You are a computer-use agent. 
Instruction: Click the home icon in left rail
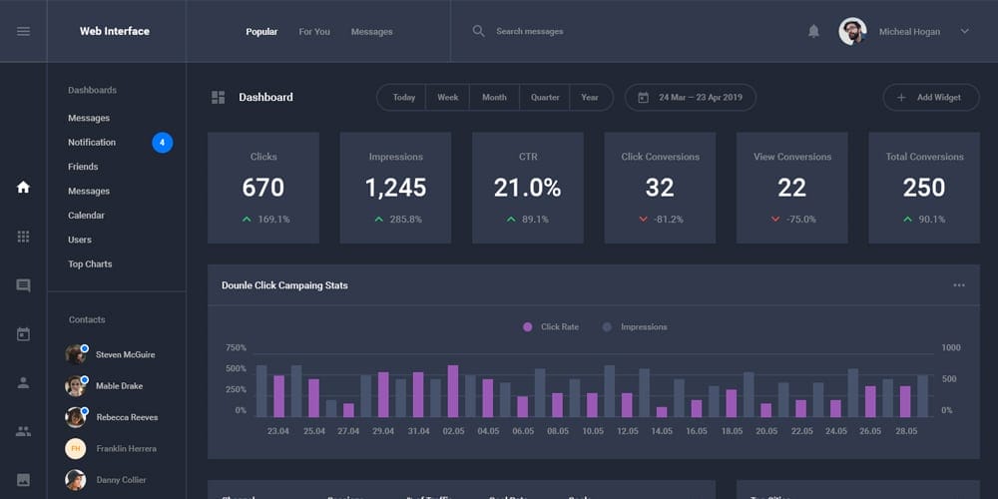tap(24, 188)
